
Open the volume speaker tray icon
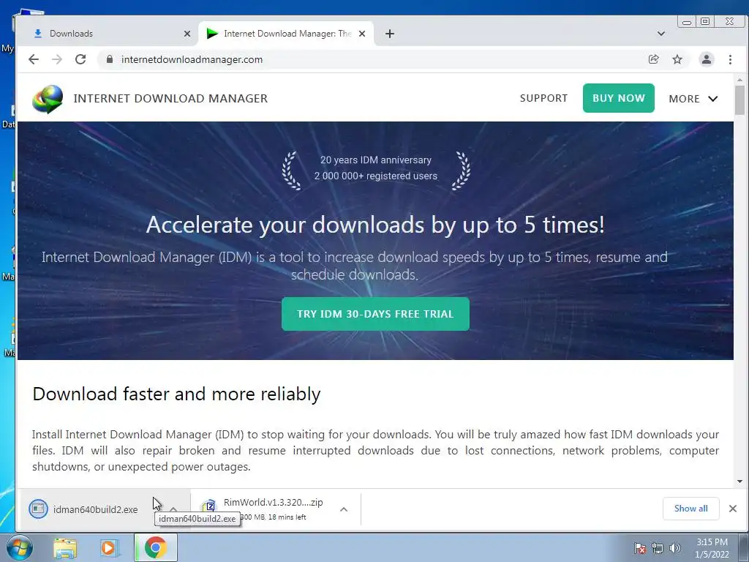tap(675, 548)
